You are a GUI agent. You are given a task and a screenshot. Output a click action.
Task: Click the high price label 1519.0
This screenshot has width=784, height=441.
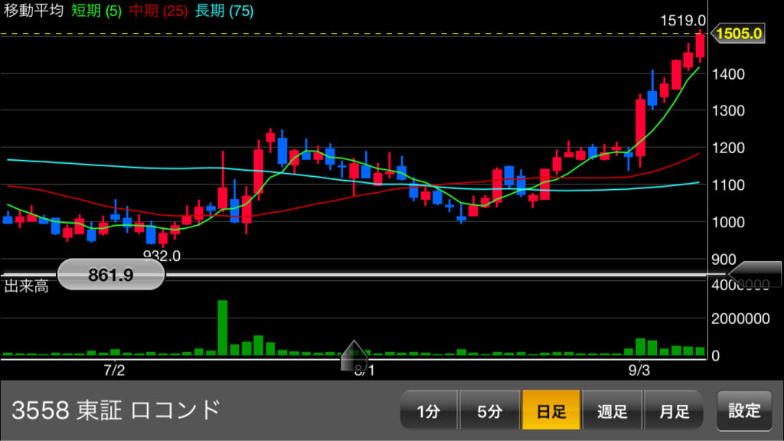pyautogui.click(x=682, y=21)
